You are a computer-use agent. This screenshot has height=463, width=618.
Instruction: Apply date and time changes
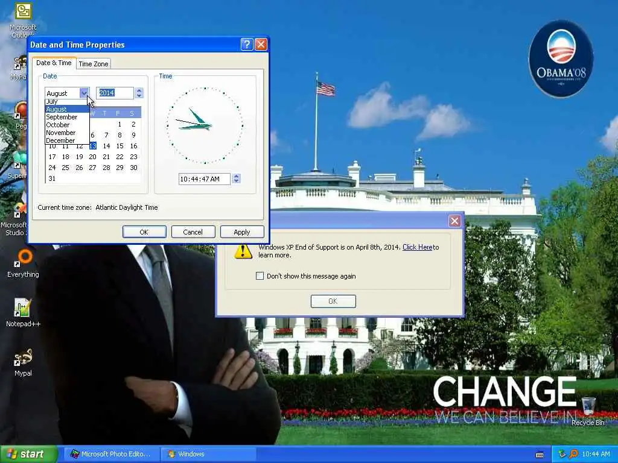pos(241,232)
